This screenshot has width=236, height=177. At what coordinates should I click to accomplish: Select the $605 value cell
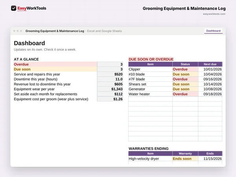[x=110, y=84]
